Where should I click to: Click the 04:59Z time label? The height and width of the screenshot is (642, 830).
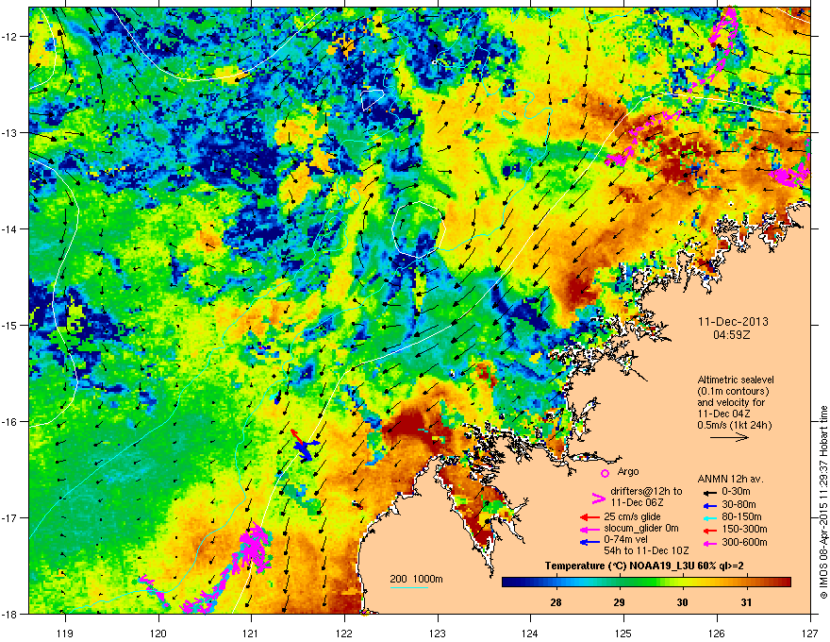pos(732,335)
